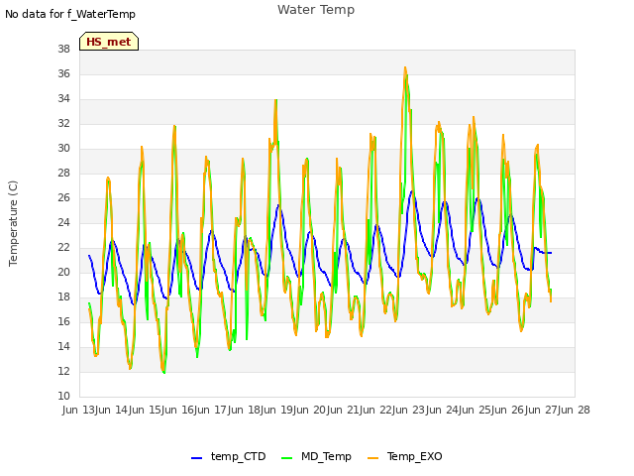Click the 30 y-axis tick label
This screenshot has width=634, height=476.
pos(63,148)
